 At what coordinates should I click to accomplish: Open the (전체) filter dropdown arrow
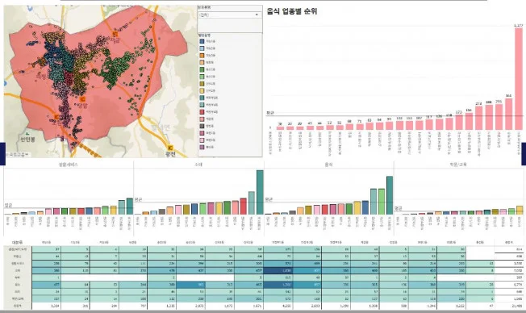257,15
